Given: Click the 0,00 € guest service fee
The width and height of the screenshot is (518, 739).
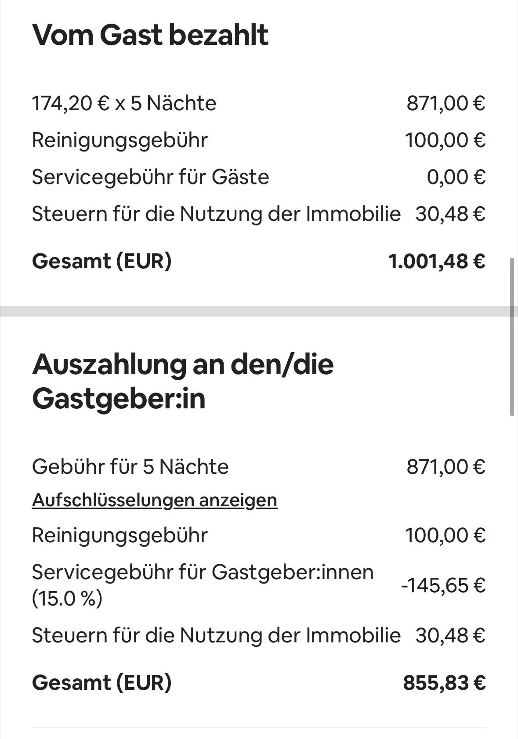Looking at the screenshot, I should pos(456,177).
